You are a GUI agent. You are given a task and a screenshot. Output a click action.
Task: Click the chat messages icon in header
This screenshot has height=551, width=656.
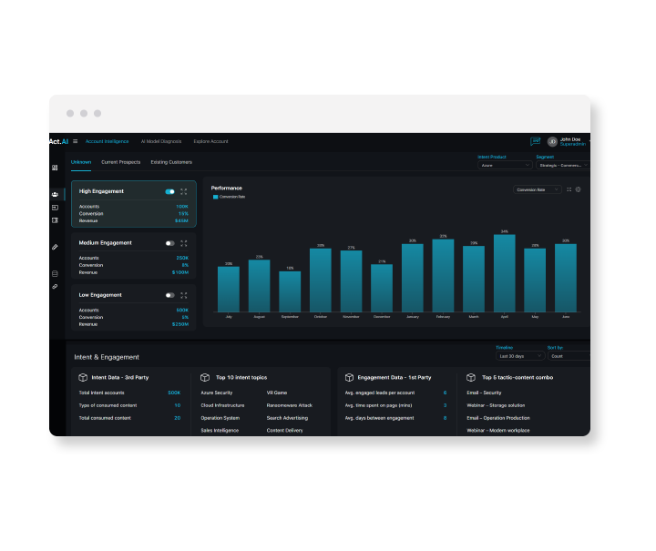[x=536, y=141]
